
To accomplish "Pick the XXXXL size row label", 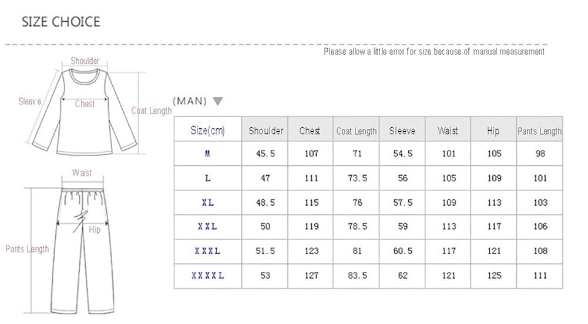I will tap(208, 275).
